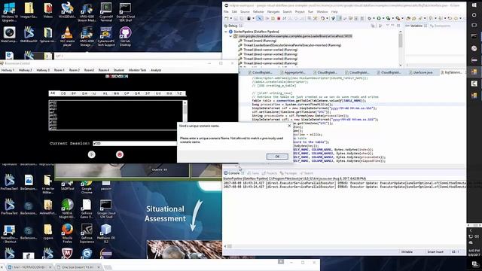The height and width of the screenshot is (271, 482).
Task: Open the dropdown arrow beside Eclipse Run icon
Action: click(383, 18)
